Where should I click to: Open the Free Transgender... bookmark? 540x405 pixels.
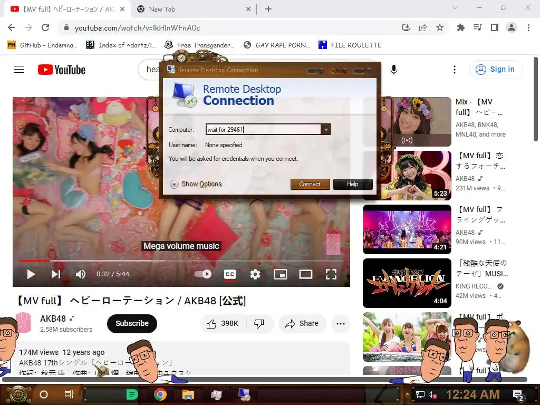[x=199, y=45]
